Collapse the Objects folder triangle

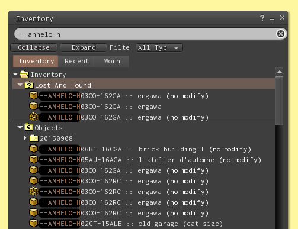click(20, 127)
